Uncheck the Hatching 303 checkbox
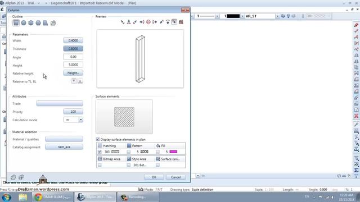Screen dimensions: 360x202 tap(100, 151)
